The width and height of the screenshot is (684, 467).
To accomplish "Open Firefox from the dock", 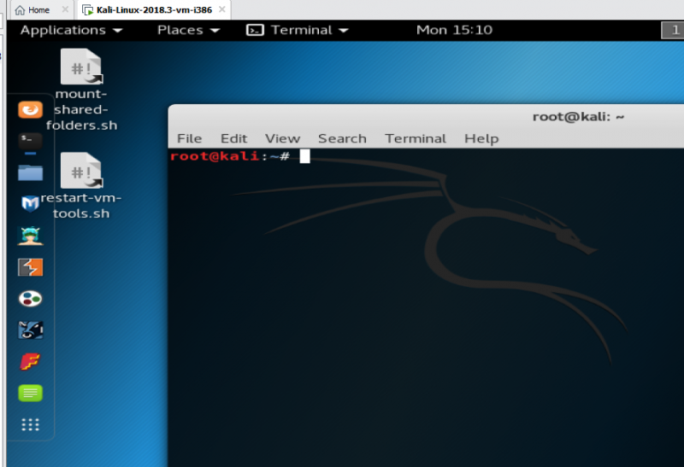I will (30, 110).
